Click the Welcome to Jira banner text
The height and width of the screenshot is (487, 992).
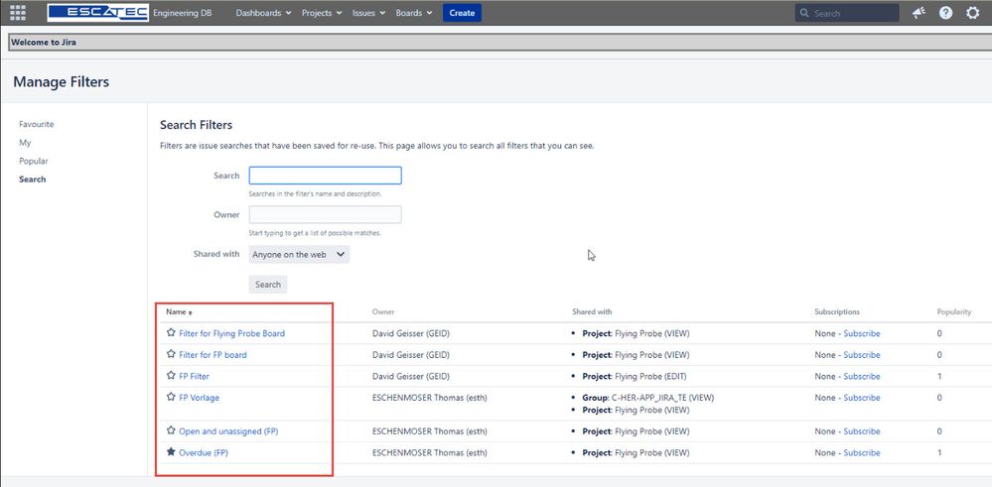(x=44, y=43)
